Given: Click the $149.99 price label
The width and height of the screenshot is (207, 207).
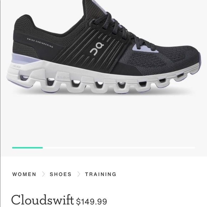Looking at the screenshot, I should point(91,201).
